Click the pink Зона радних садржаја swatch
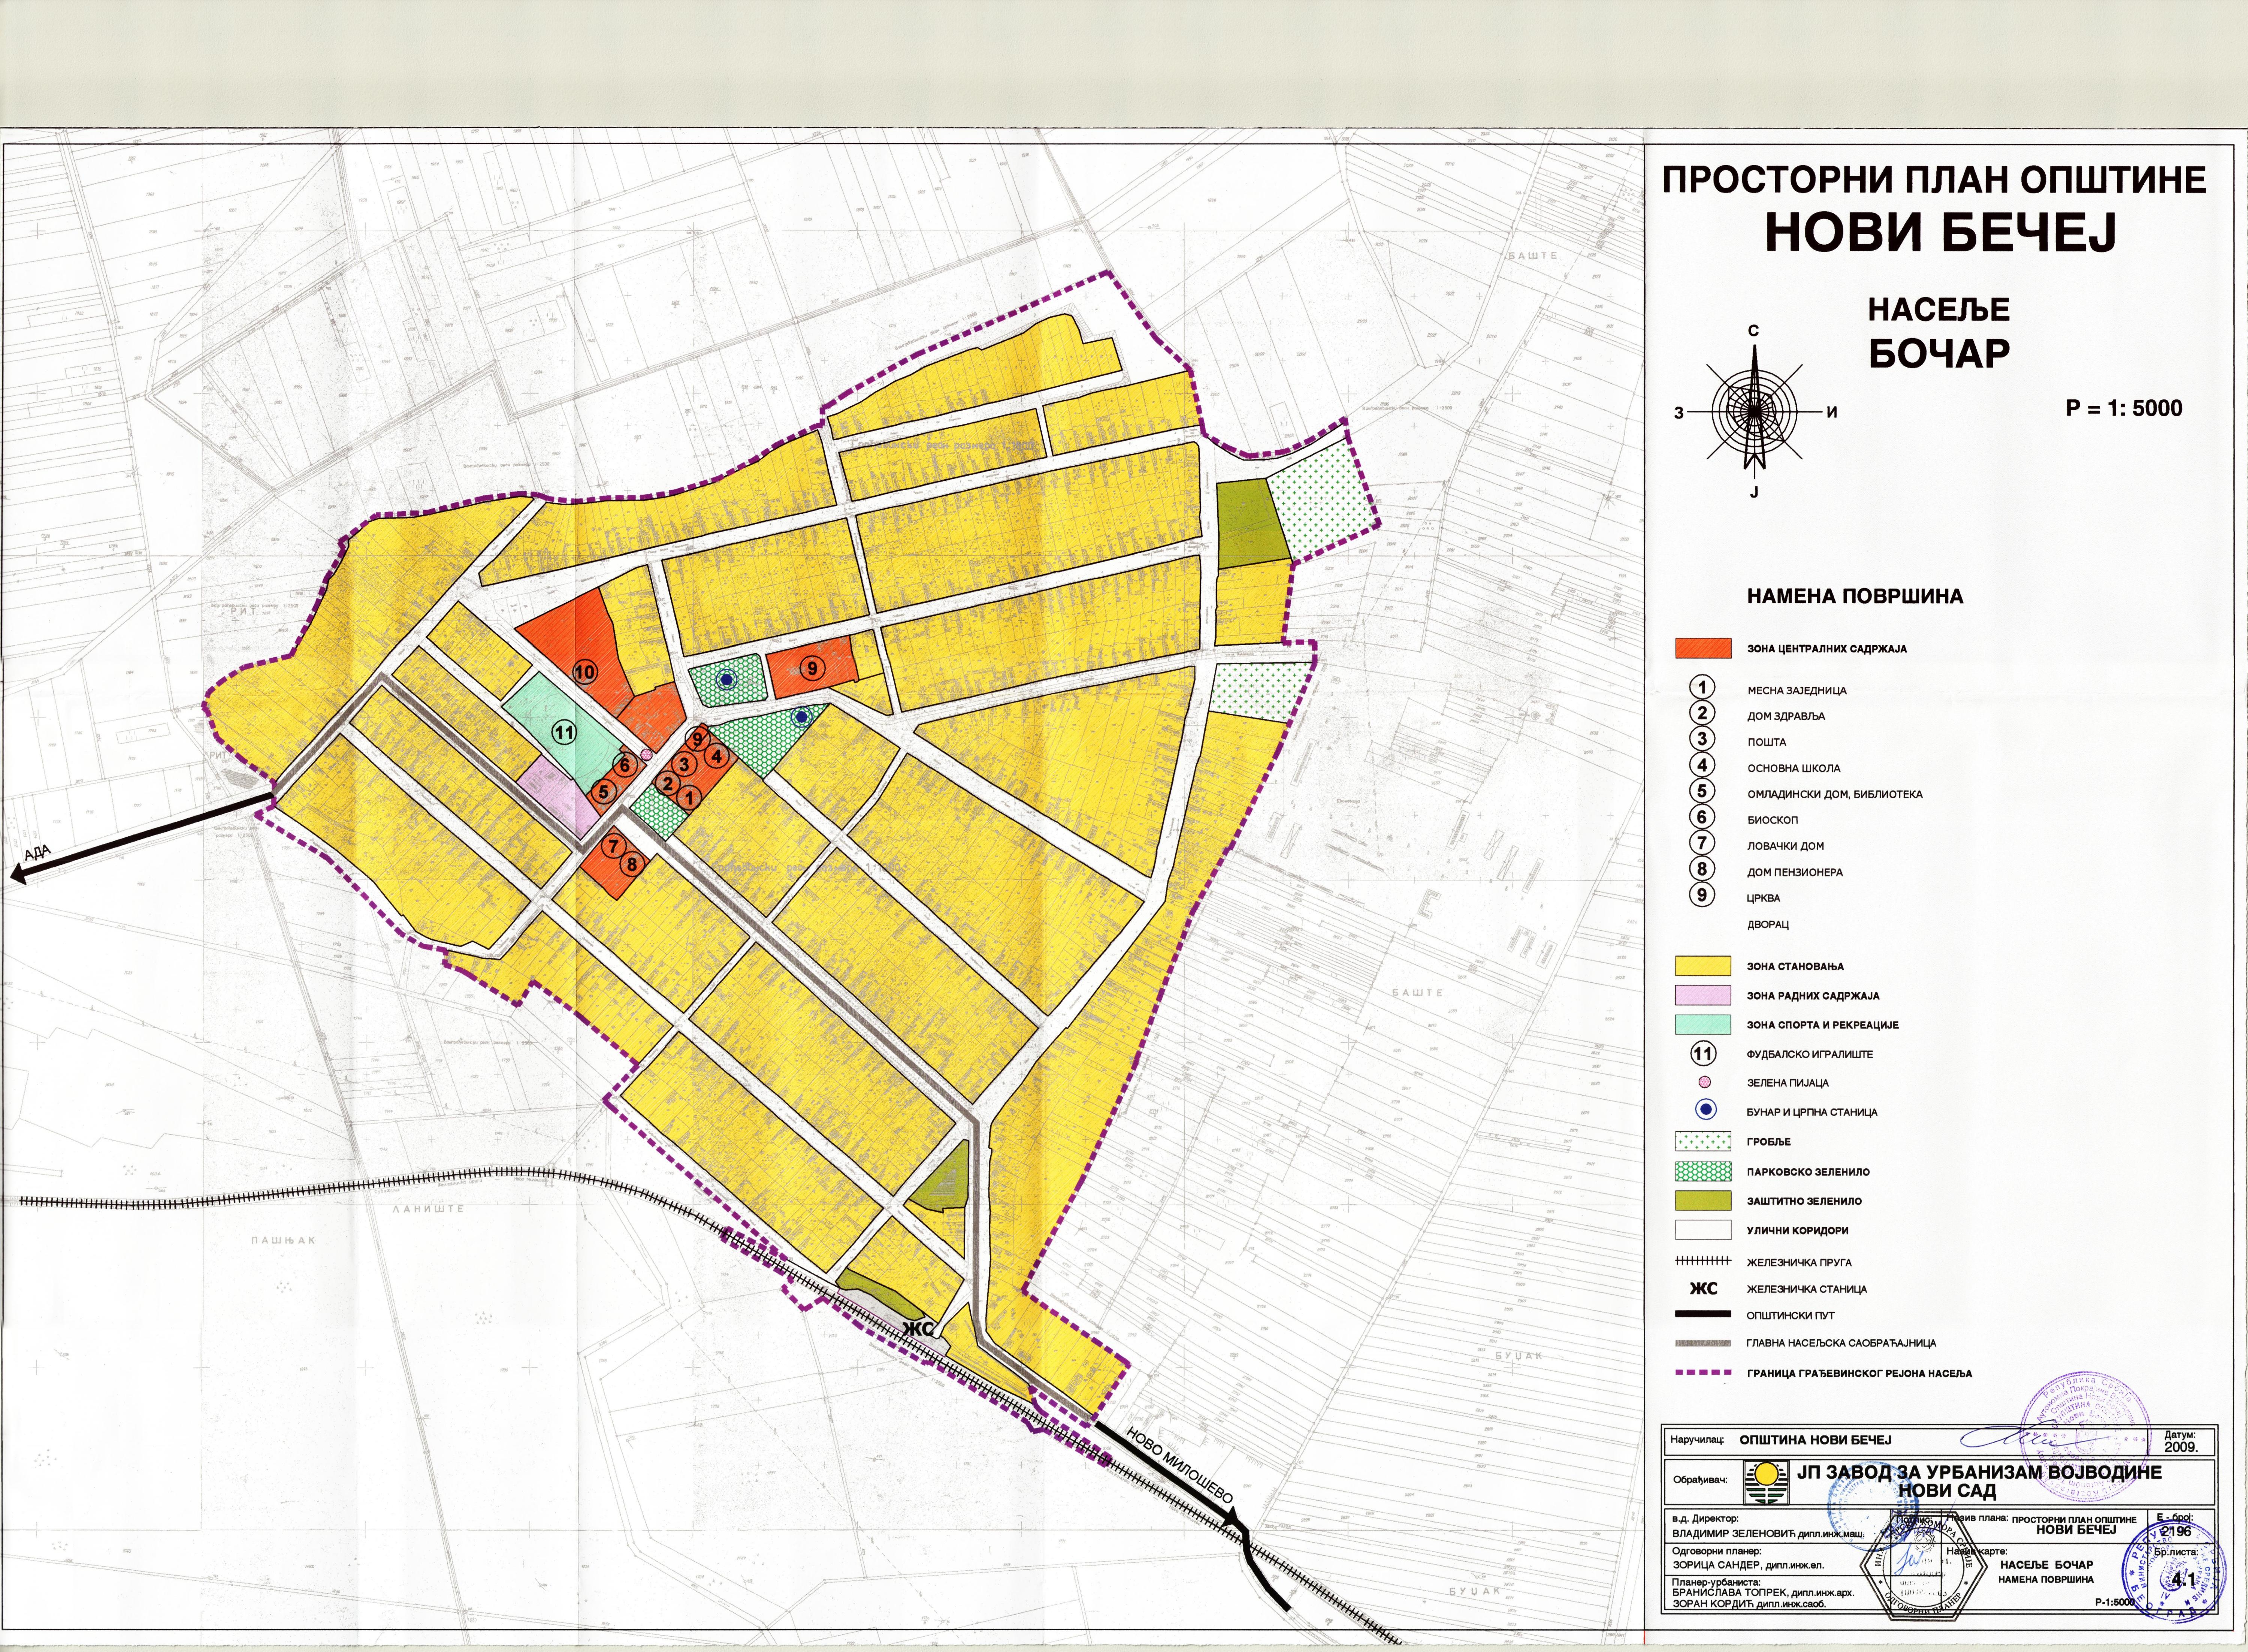This screenshot has height=1652, width=2248. [1702, 995]
